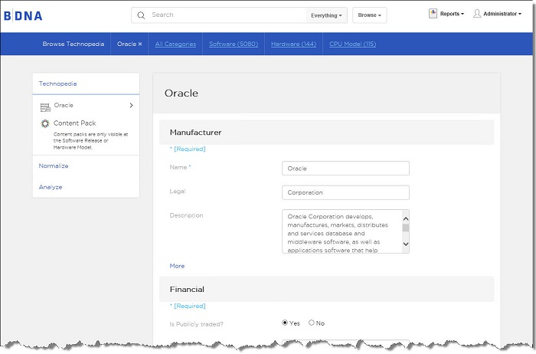
Task: Click the BDNA logo
Action: [23, 16]
